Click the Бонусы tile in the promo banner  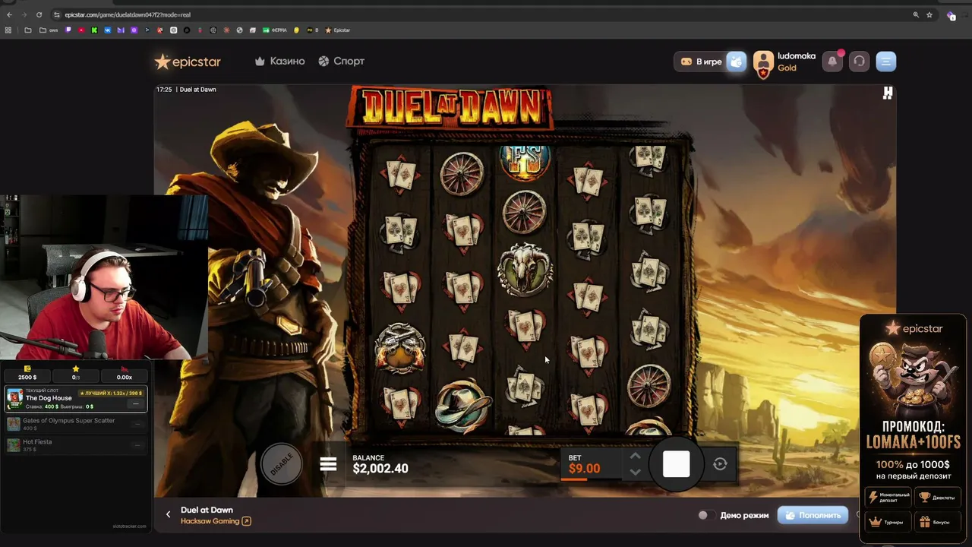point(938,522)
